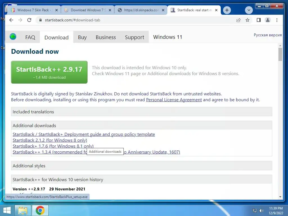Close the Windows 7 Skin Pack tab
The image size is (288, 216).
(57, 10)
